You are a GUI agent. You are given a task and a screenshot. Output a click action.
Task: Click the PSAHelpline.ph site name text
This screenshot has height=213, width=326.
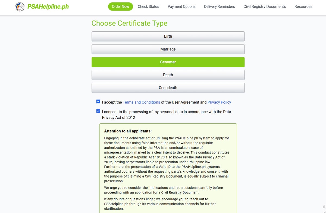tap(48, 6)
